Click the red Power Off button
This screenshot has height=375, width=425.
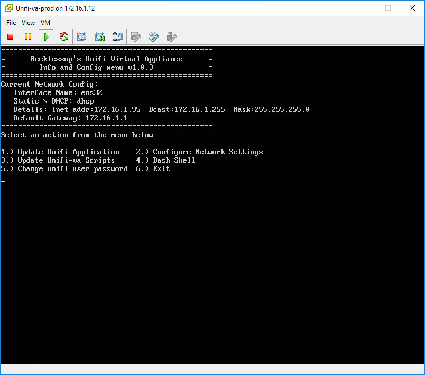click(x=10, y=36)
